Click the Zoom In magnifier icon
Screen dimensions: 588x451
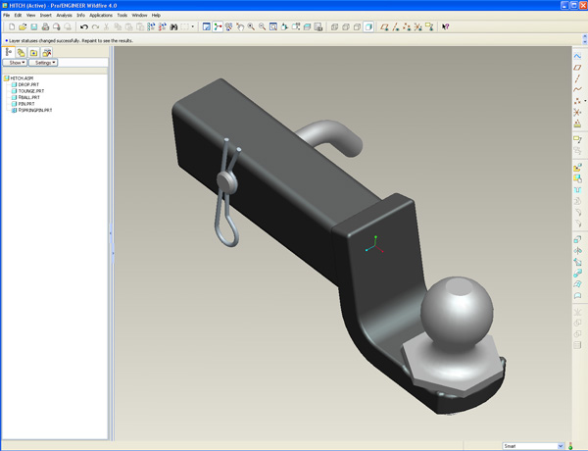coord(251,26)
